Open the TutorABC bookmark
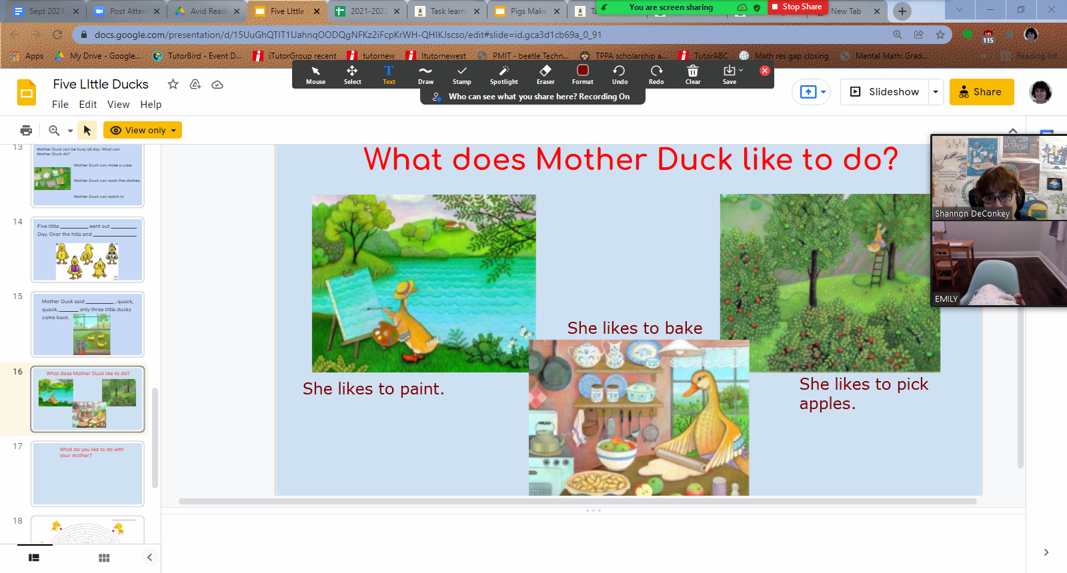1067x573 pixels. [704, 56]
